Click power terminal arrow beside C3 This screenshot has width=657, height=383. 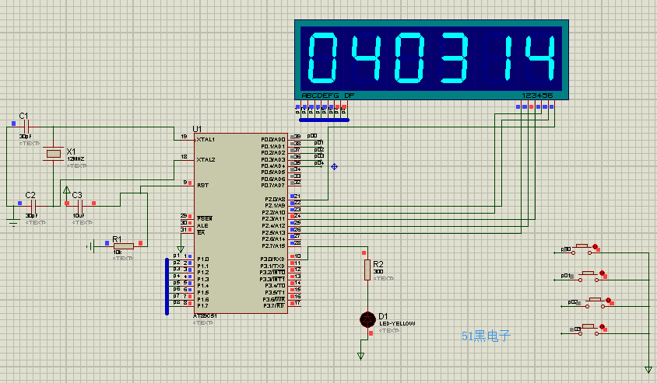(x=67, y=190)
